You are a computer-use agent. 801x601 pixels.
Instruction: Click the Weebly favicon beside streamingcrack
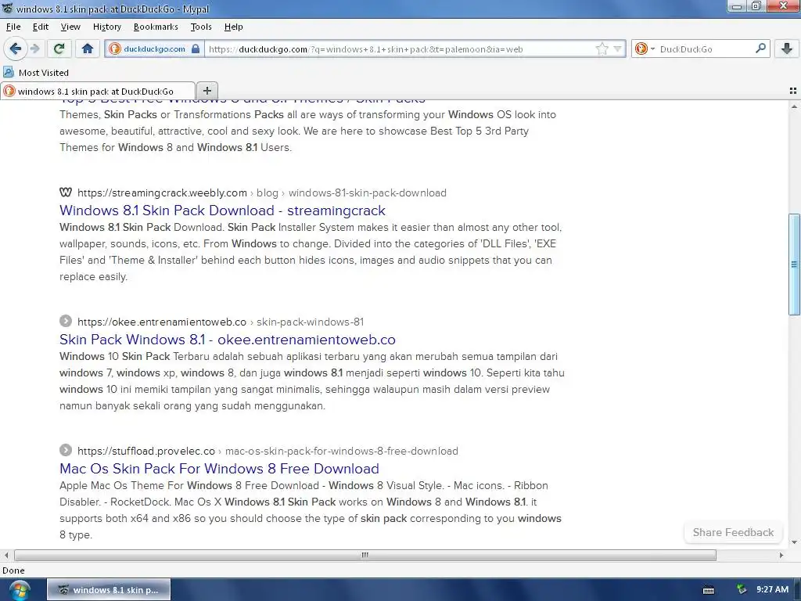66,193
